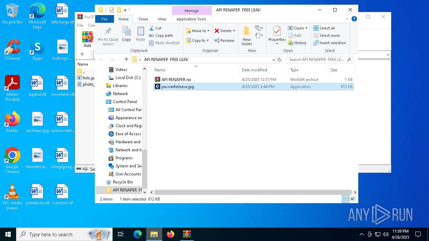
Task: Open the taskbar clock and date
Action: pos(400,234)
